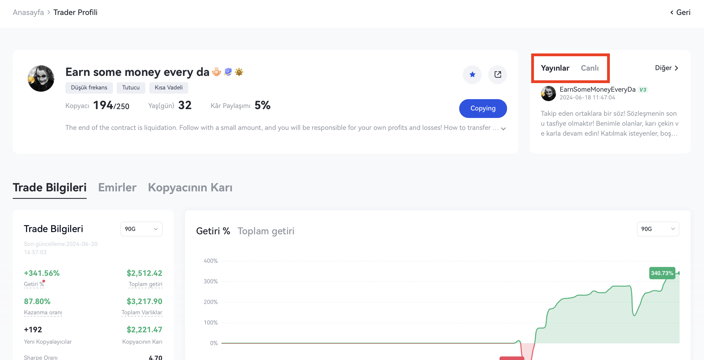Click the 340.73% chart value marker
This screenshot has width=704, height=360.
coord(662,273)
